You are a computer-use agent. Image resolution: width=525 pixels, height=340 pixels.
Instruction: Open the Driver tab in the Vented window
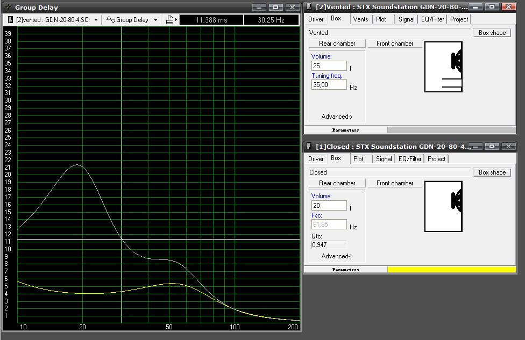click(316, 19)
